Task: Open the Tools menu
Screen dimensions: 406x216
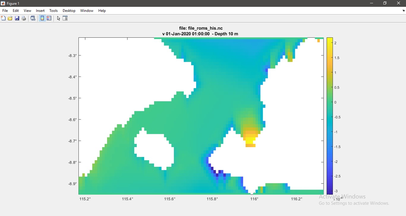Action: point(53,11)
